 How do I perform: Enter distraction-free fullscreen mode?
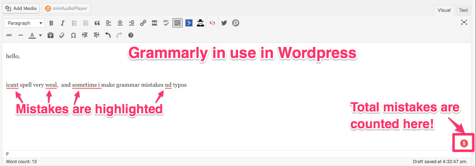click(464, 23)
